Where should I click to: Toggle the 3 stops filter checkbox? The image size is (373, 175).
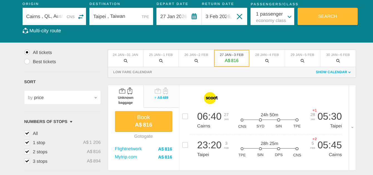(27, 161)
